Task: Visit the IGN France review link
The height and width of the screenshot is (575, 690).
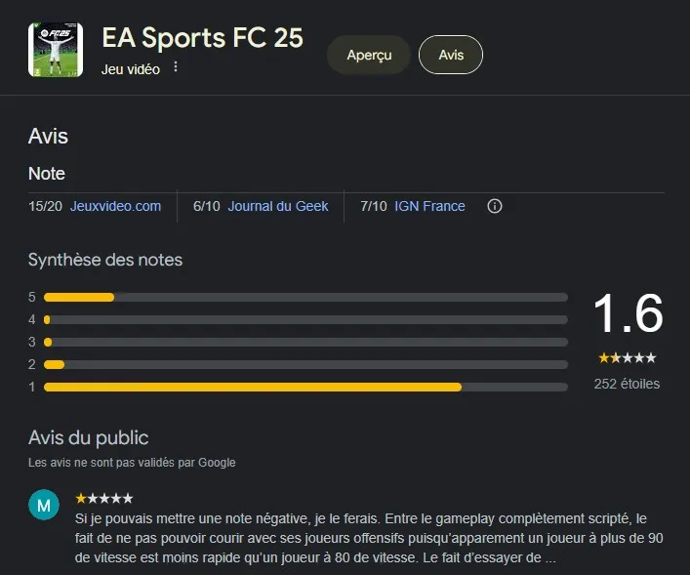Action: [x=429, y=206]
